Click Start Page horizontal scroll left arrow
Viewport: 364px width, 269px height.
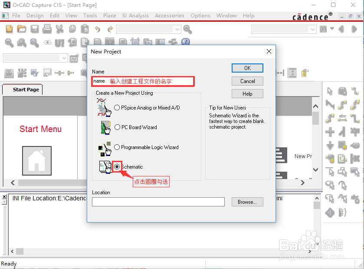point(13,183)
